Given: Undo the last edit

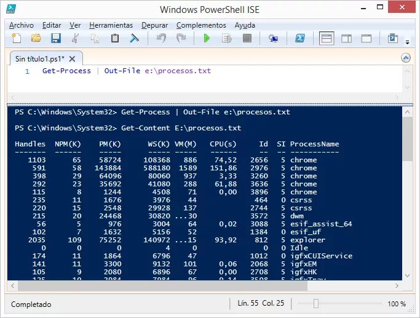Looking at the screenshot, I should [x=161, y=38].
